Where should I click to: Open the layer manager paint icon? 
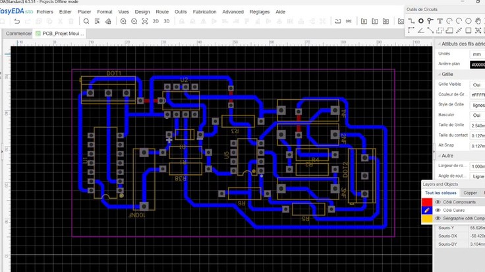108,21
